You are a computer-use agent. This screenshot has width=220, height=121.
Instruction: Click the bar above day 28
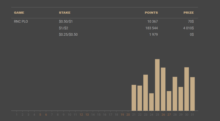175,94
